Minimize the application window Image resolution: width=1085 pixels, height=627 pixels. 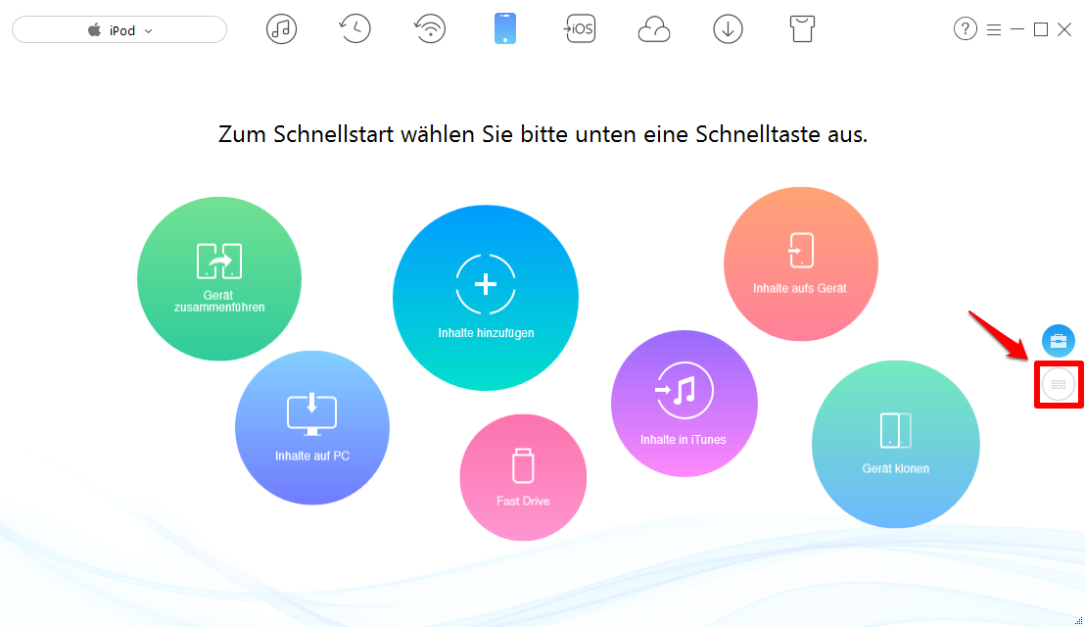[1017, 29]
